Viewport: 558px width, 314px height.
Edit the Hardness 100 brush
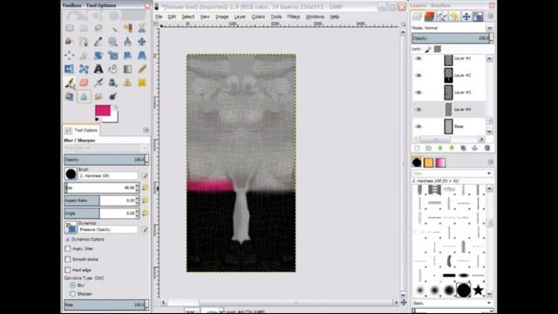(x=145, y=176)
